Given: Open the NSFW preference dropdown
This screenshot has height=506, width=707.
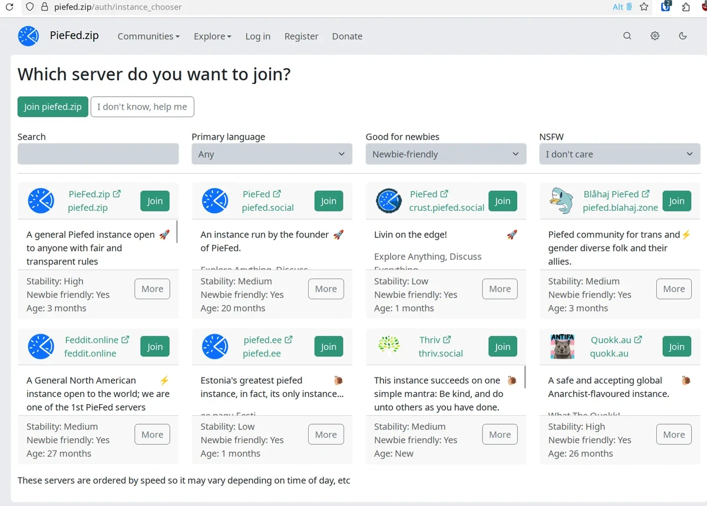Looking at the screenshot, I should (619, 154).
